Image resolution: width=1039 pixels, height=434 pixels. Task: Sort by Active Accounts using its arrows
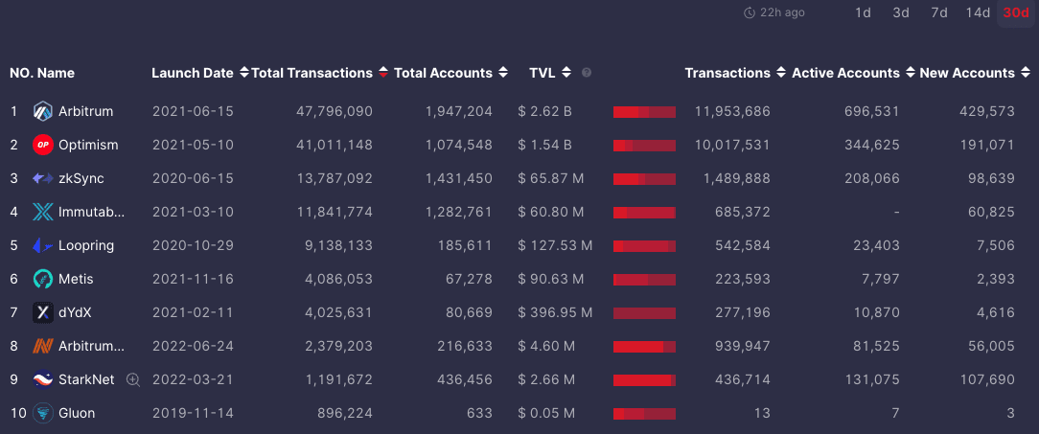click(911, 73)
